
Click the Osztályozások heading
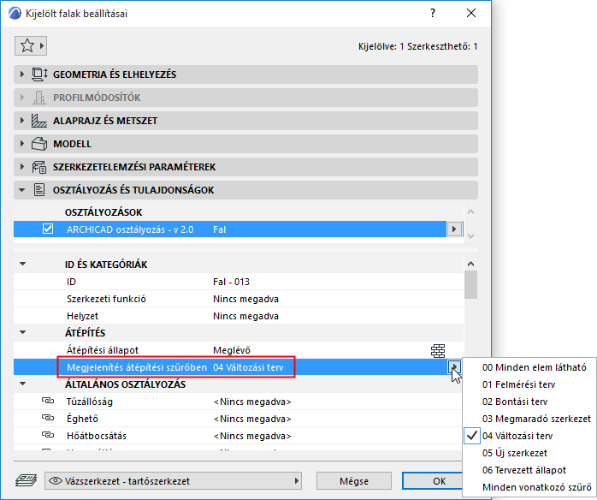[103, 212]
